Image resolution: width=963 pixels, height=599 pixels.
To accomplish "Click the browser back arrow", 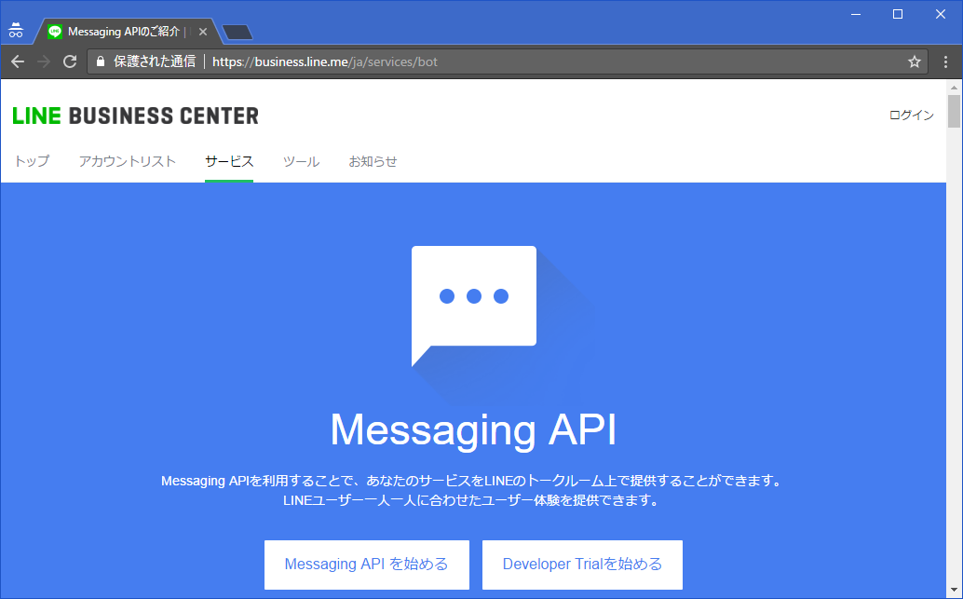I will coord(17,61).
